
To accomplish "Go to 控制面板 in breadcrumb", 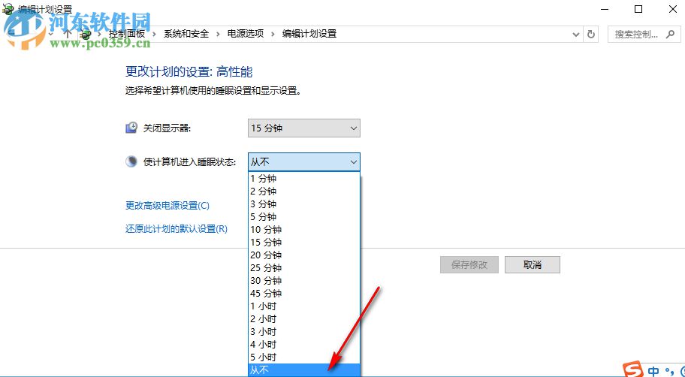I will point(127,34).
